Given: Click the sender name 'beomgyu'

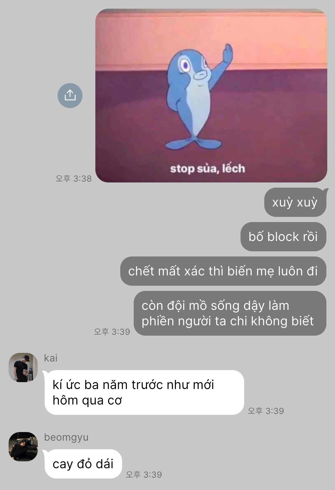Looking at the screenshot, I should click(66, 437).
